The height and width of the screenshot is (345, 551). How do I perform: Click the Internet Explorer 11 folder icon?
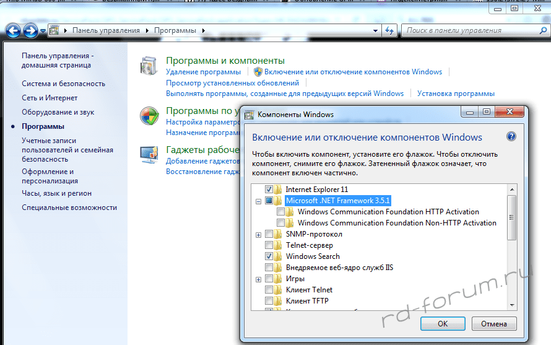click(x=278, y=189)
